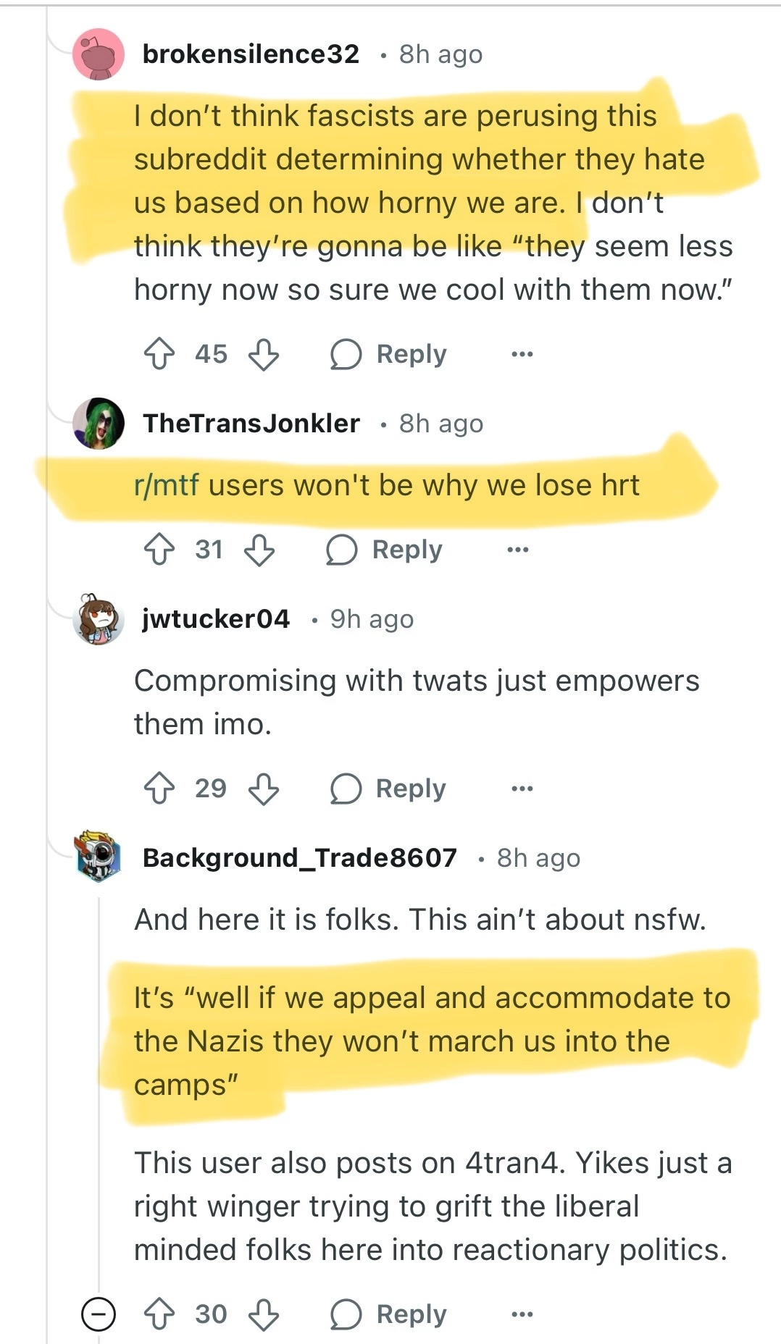Downvote TheTransJonkler's comment
The width and height of the screenshot is (781, 1344).
[x=259, y=550]
